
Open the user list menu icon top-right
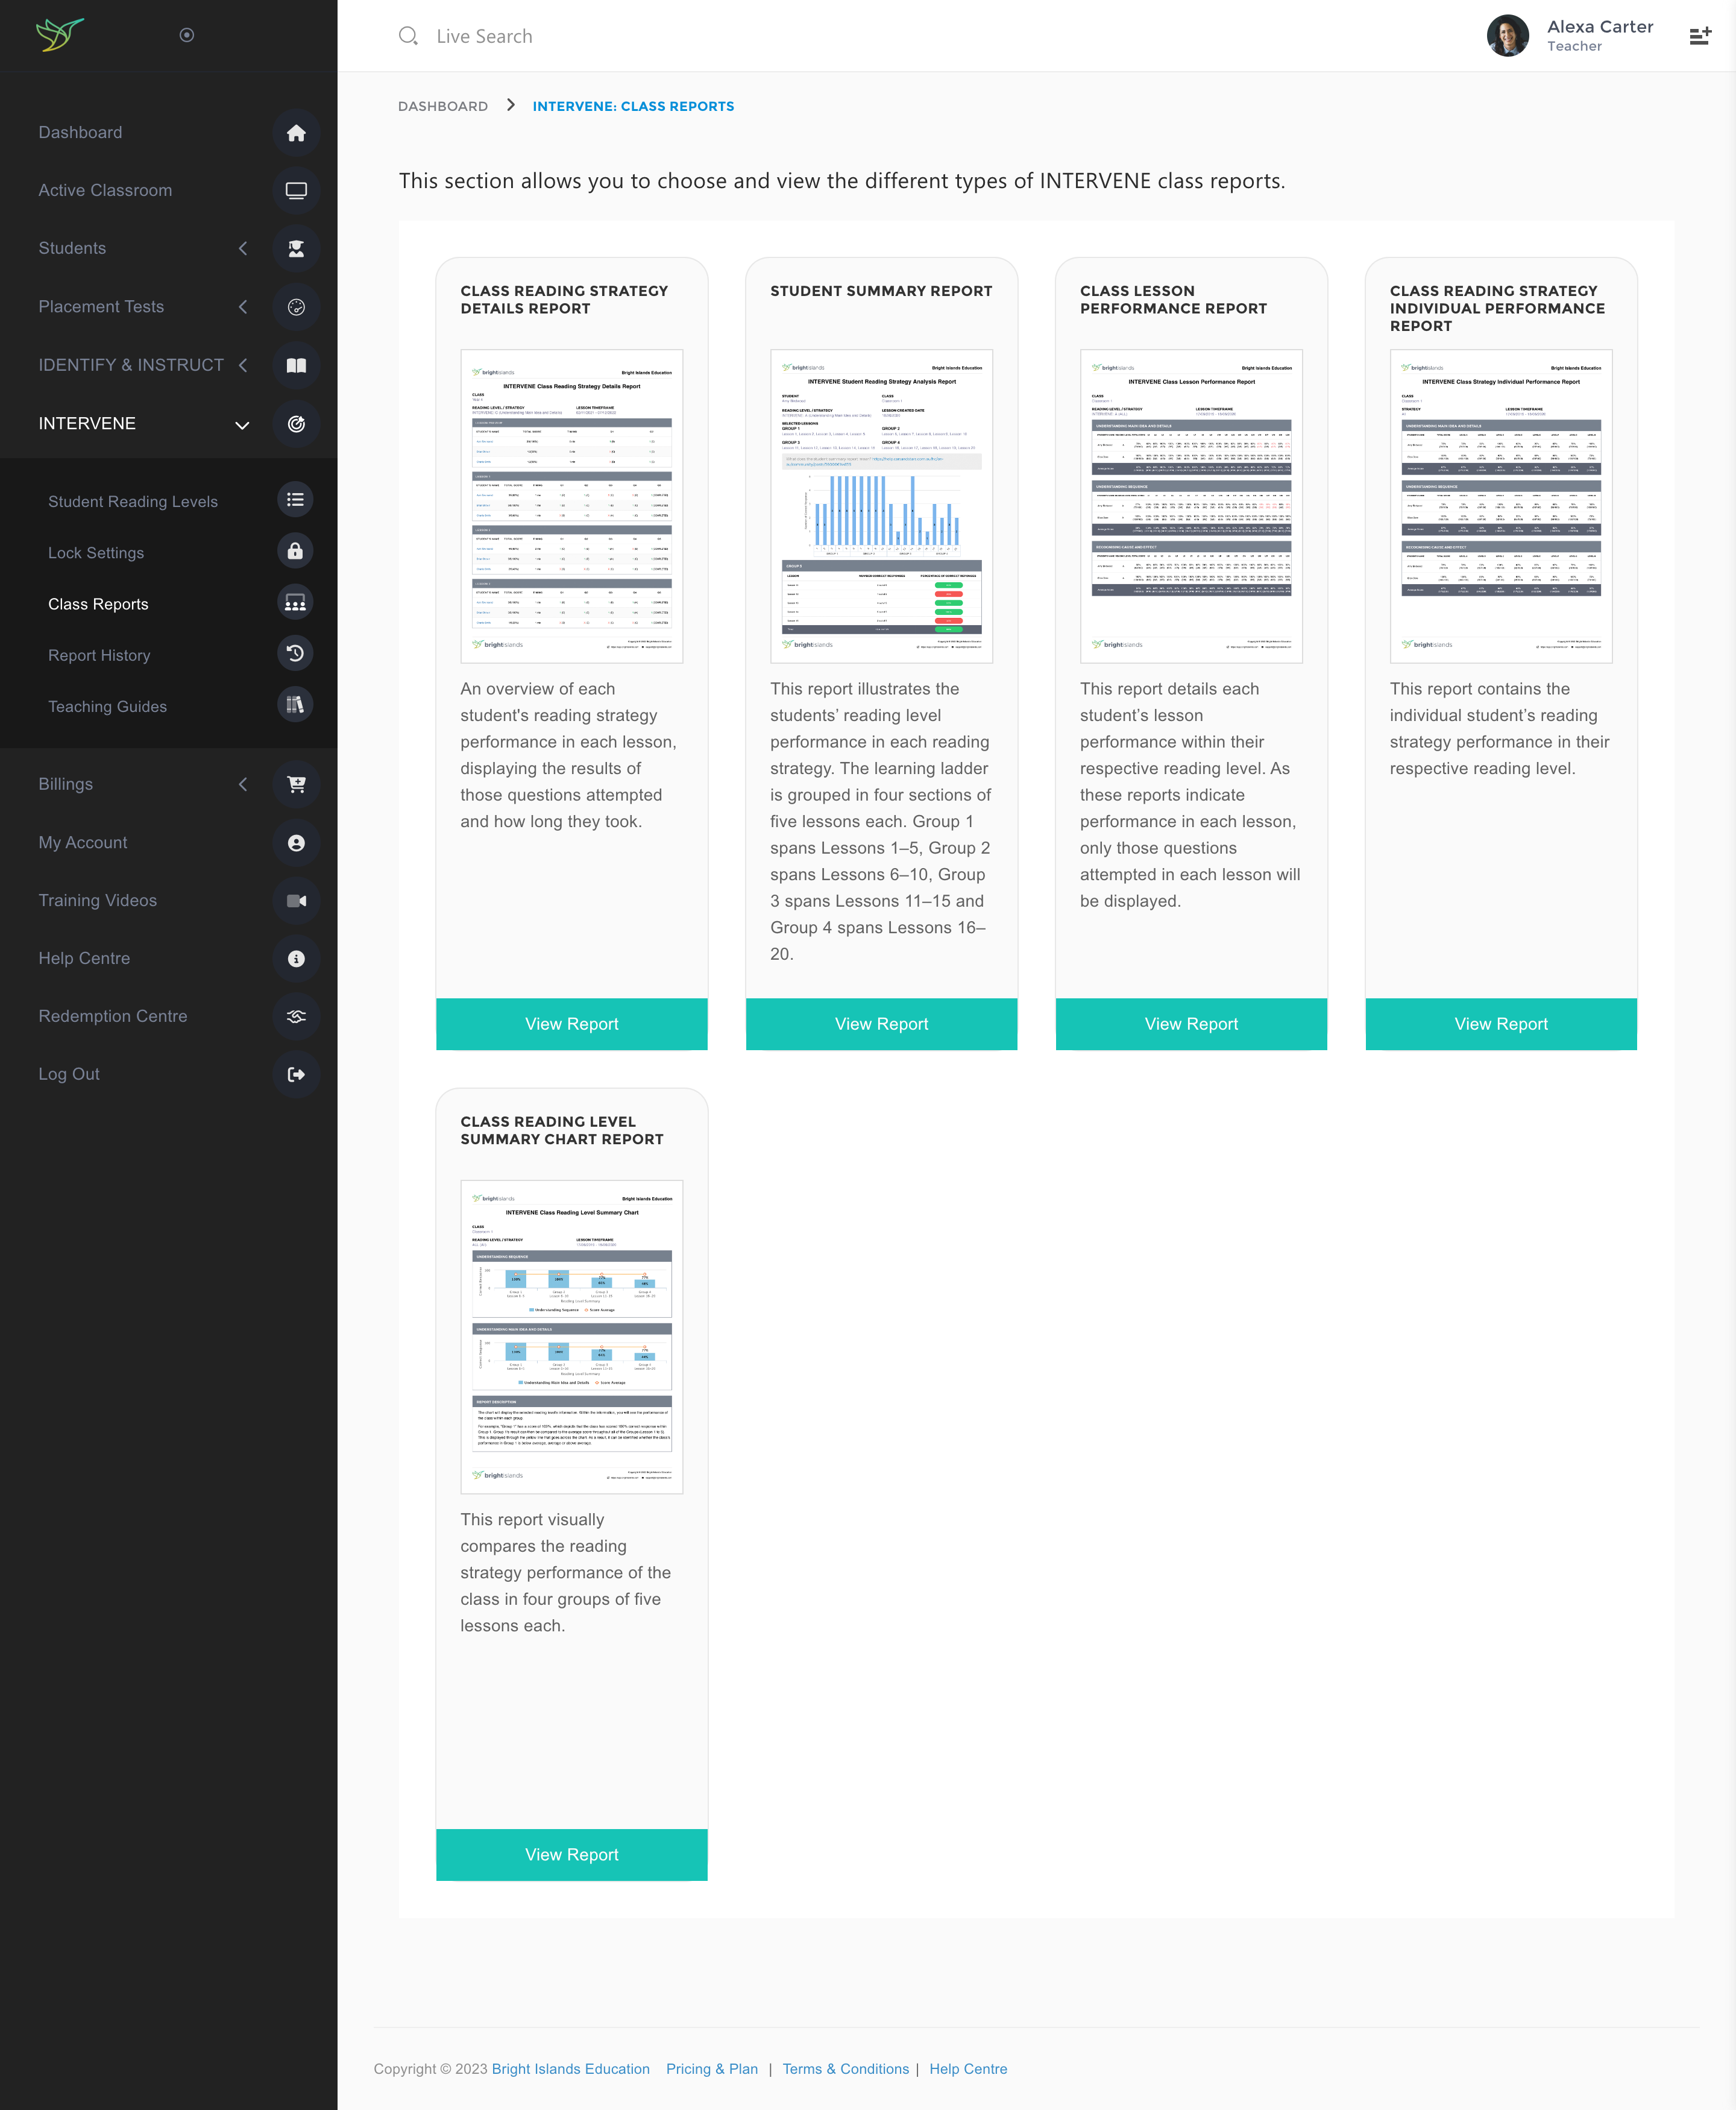(1699, 36)
